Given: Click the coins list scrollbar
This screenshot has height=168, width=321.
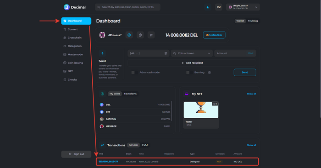Looking at the screenshot, I should click(x=172, y=111).
